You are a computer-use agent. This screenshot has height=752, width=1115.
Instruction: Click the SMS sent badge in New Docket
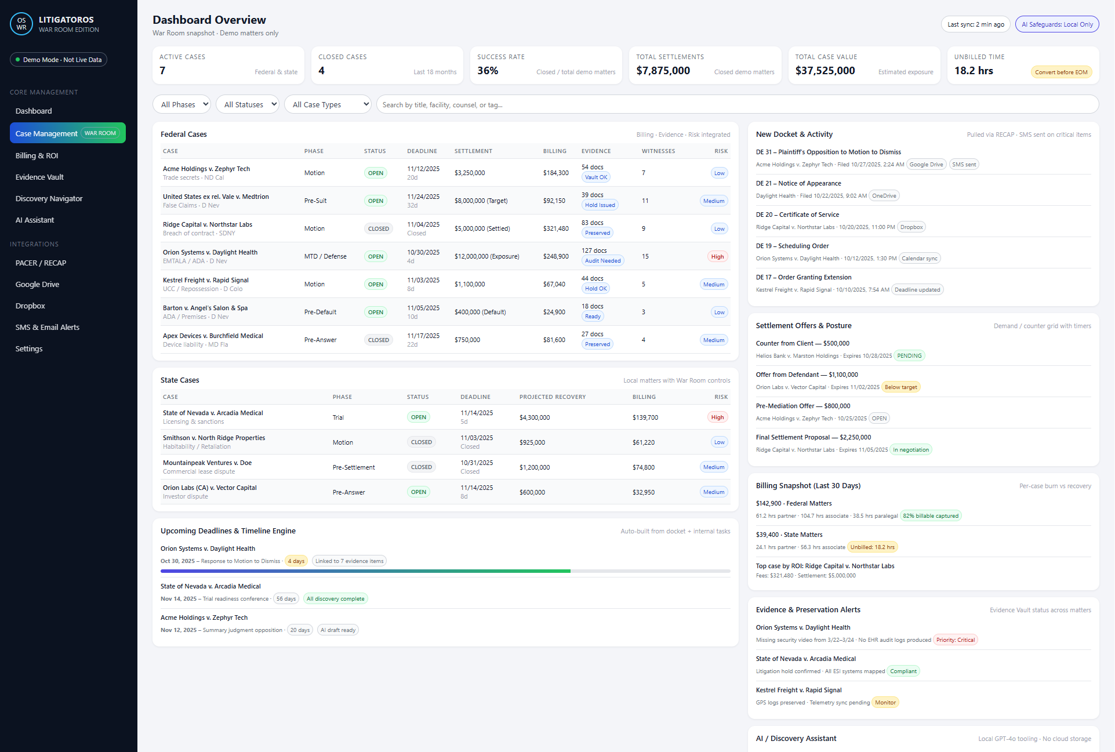click(963, 164)
